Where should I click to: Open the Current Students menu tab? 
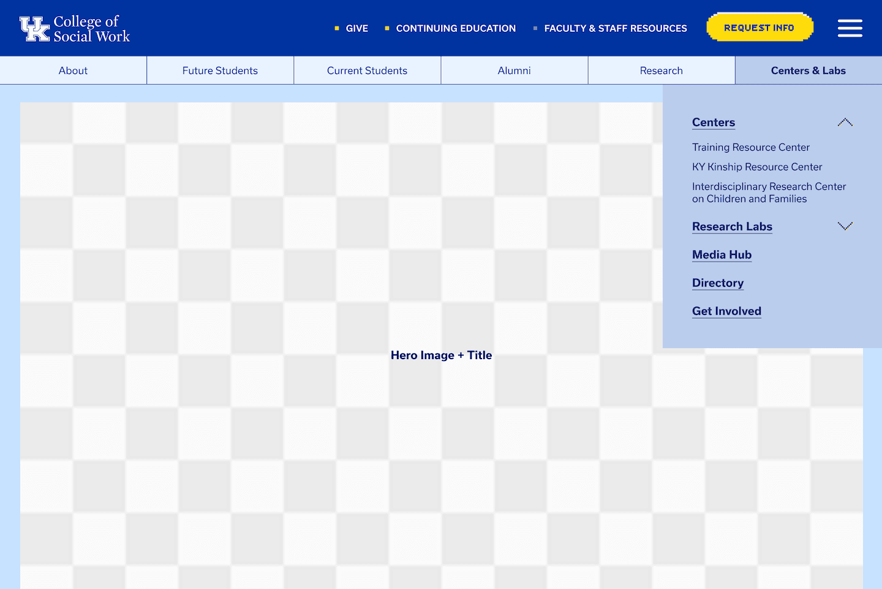[x=367, y=70]
